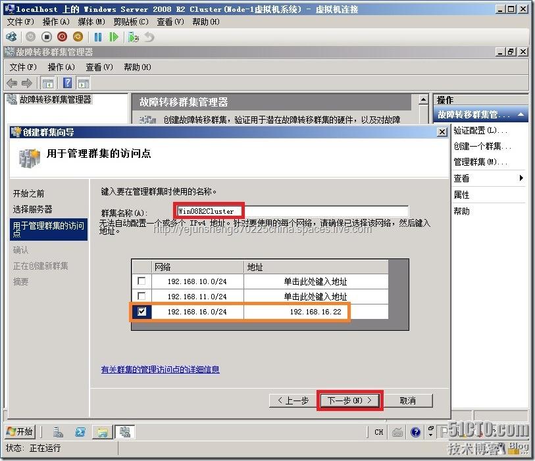This screenshot has height=461, width=535.
Task: Click the Revert undo arrow icon
Action: (x=149, y=37)
